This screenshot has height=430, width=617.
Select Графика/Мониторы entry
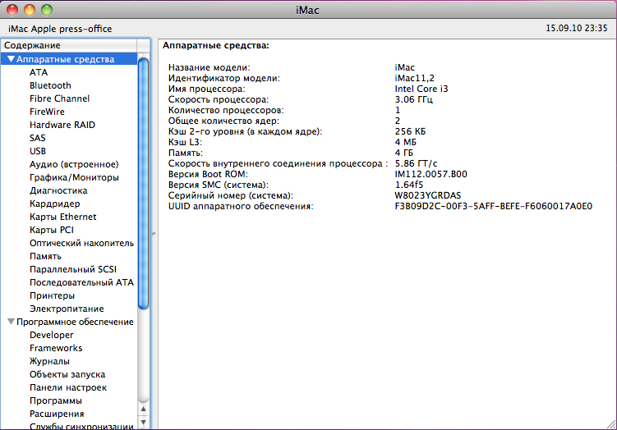point(74,177)
